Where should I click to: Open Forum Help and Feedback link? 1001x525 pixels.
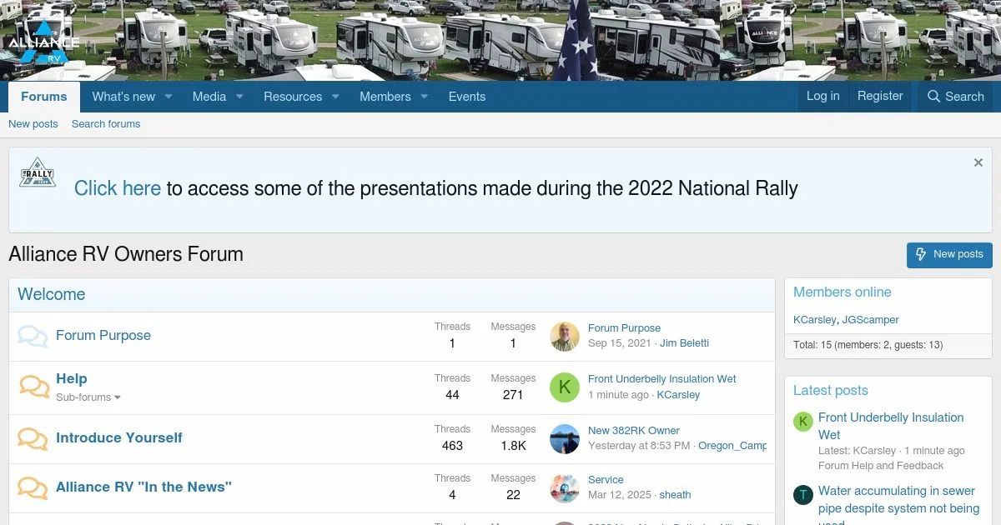881,466
